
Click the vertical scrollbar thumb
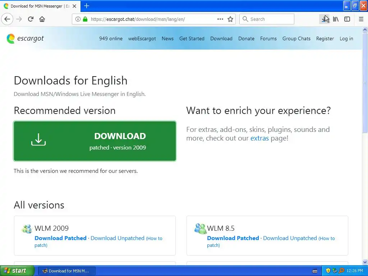click(x=365, y=83)
